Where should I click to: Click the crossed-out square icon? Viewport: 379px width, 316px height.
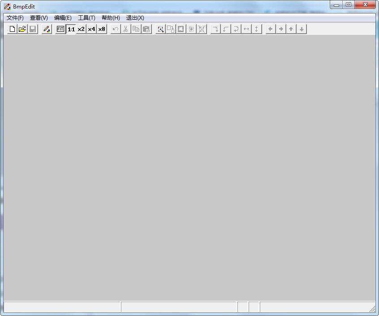[x=202, y=29]
